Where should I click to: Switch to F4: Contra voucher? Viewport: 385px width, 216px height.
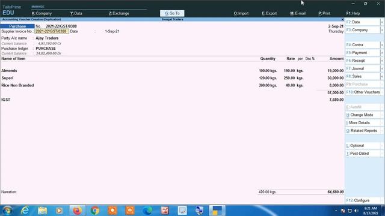tap(362, 45)
